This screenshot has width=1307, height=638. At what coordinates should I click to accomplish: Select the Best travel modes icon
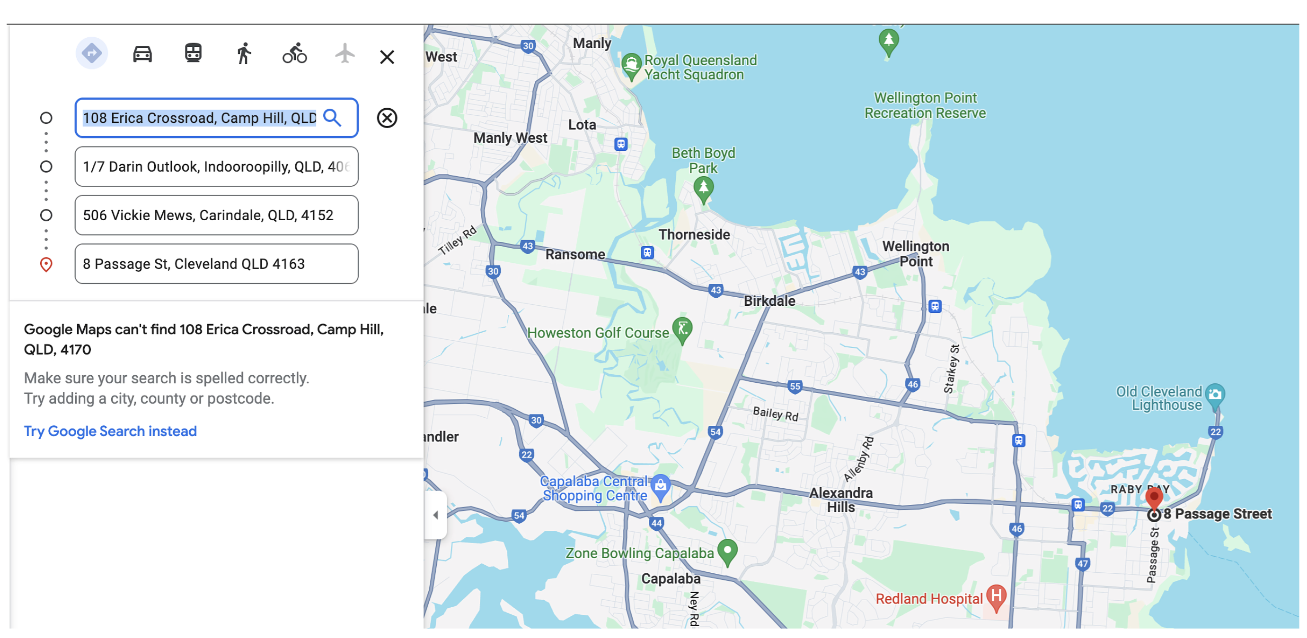(91, 53)
